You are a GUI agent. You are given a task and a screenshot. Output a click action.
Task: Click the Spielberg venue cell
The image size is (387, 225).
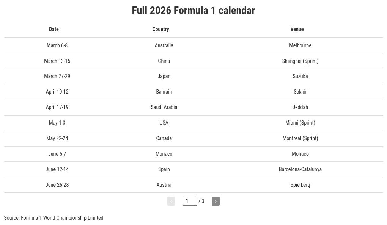click(300, 185)
